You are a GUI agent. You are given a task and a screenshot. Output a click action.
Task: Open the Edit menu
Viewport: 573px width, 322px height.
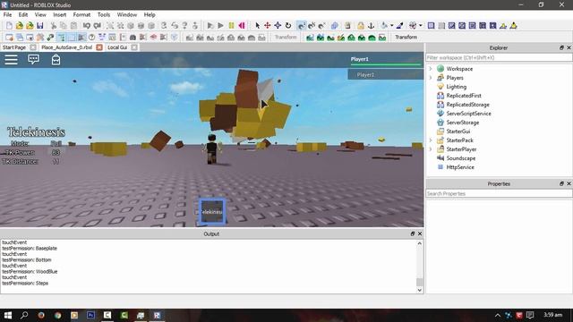point(23,14)
